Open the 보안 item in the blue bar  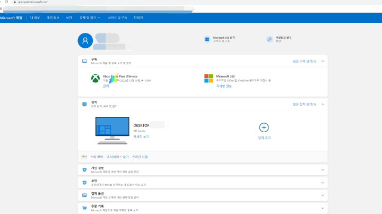tap(69, 18)
